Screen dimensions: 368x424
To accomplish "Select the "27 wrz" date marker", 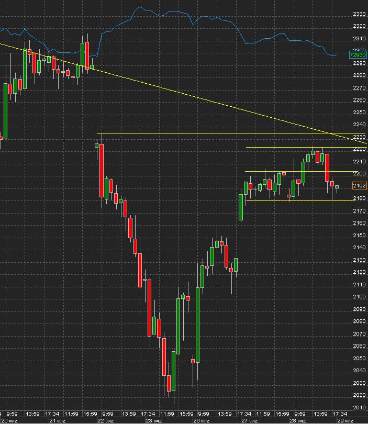I will [250, 420].
